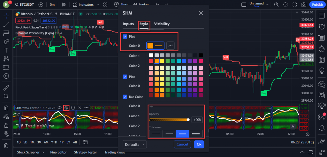
Task: Open the BTCUSDT symbol search
Action: point(25,4)
